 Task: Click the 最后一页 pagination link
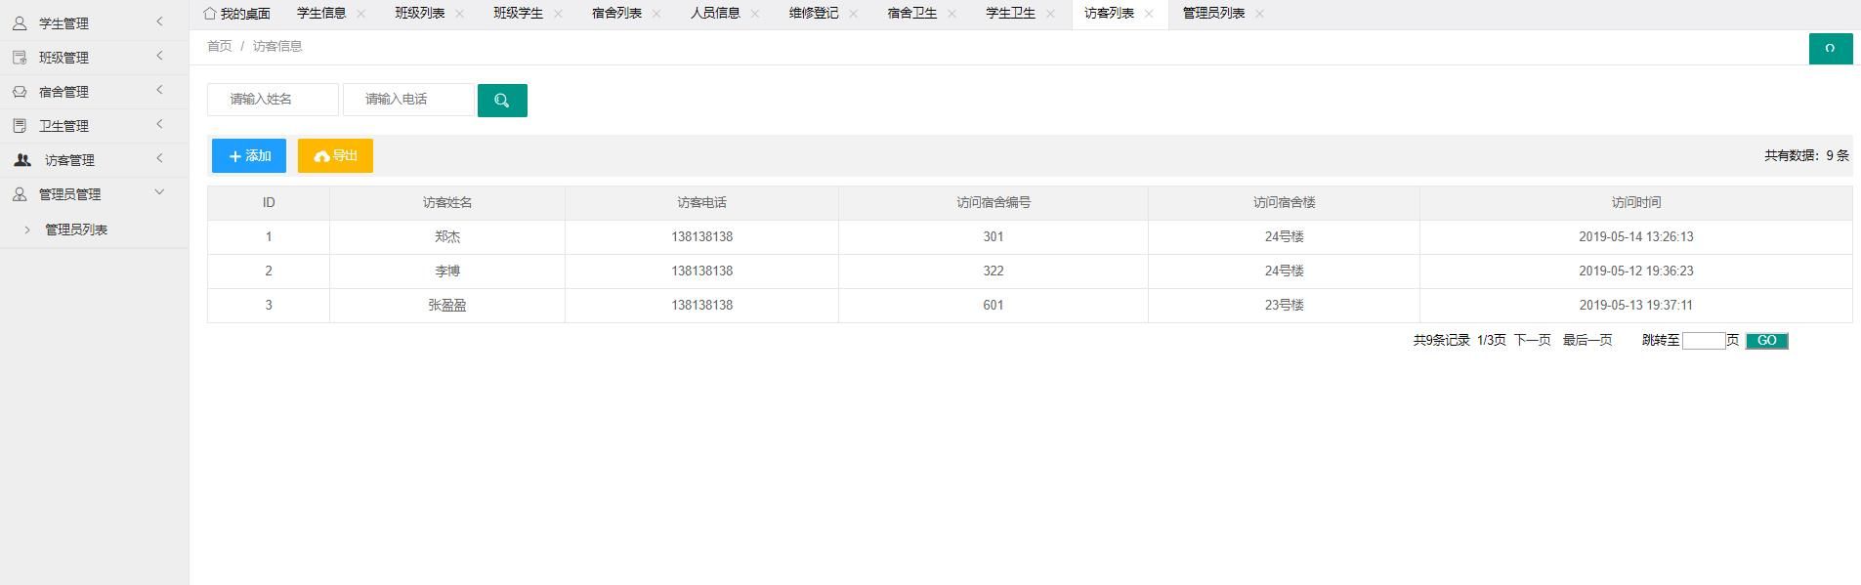tap(1587, 340)
